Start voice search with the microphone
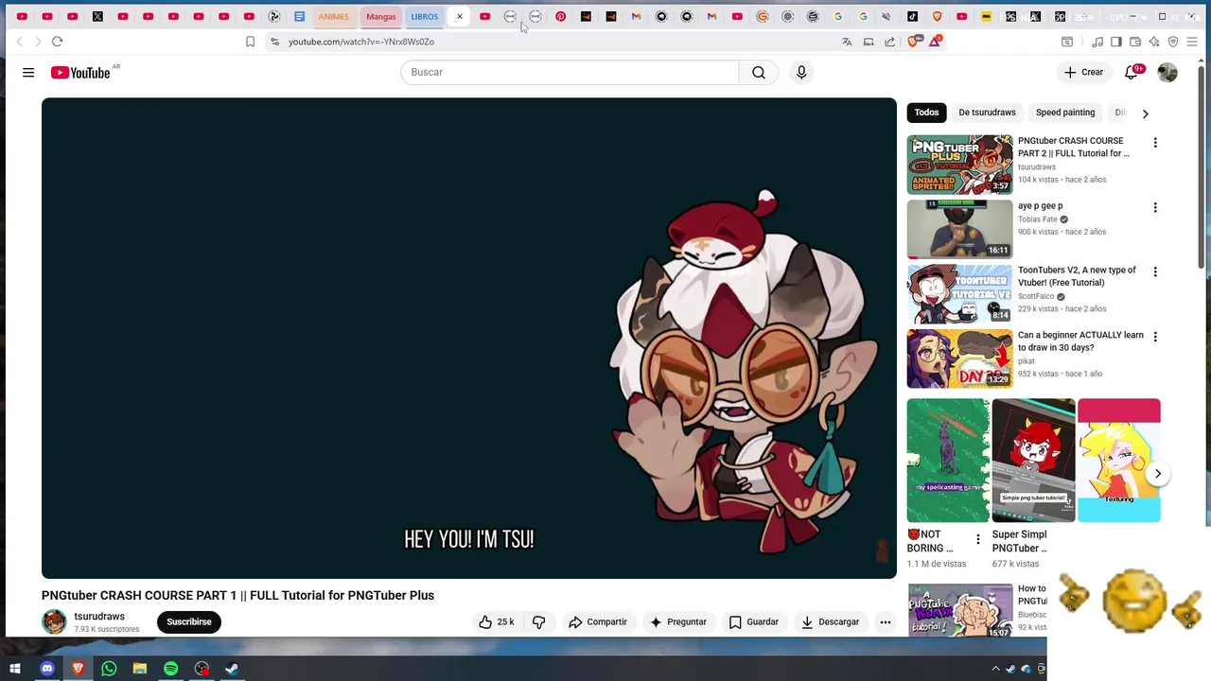The width and height of the screenshot is (1211, 681). pyautogui.click(x=801, y=72)
